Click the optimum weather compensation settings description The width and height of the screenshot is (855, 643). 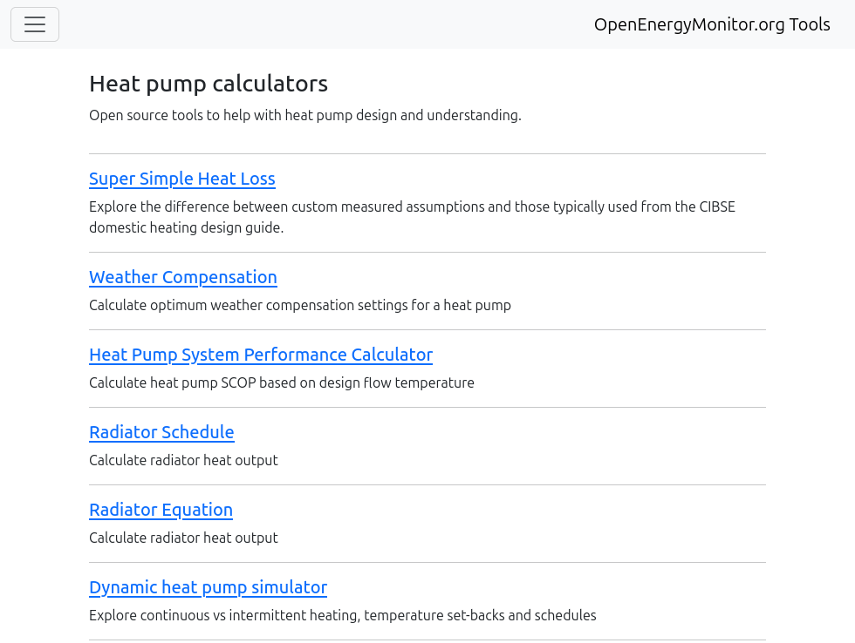pyautogui.click(x=300, y=306)
